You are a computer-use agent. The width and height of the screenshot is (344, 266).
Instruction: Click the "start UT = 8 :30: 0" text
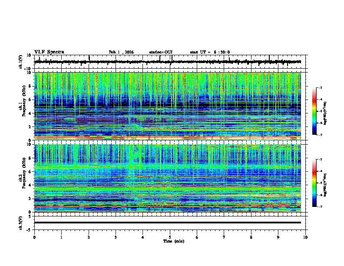210,52
